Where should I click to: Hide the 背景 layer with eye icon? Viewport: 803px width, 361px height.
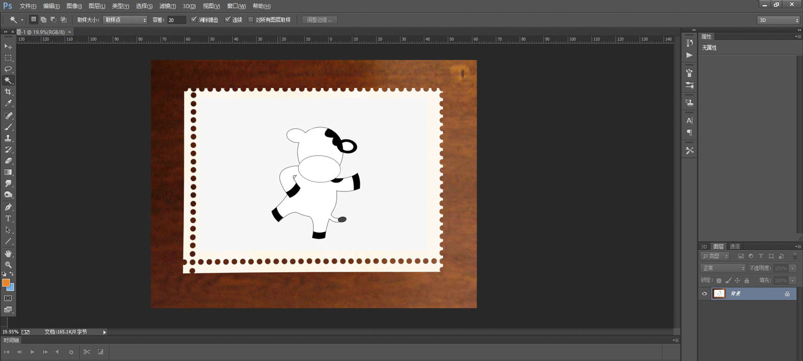[x=704, y=294]
